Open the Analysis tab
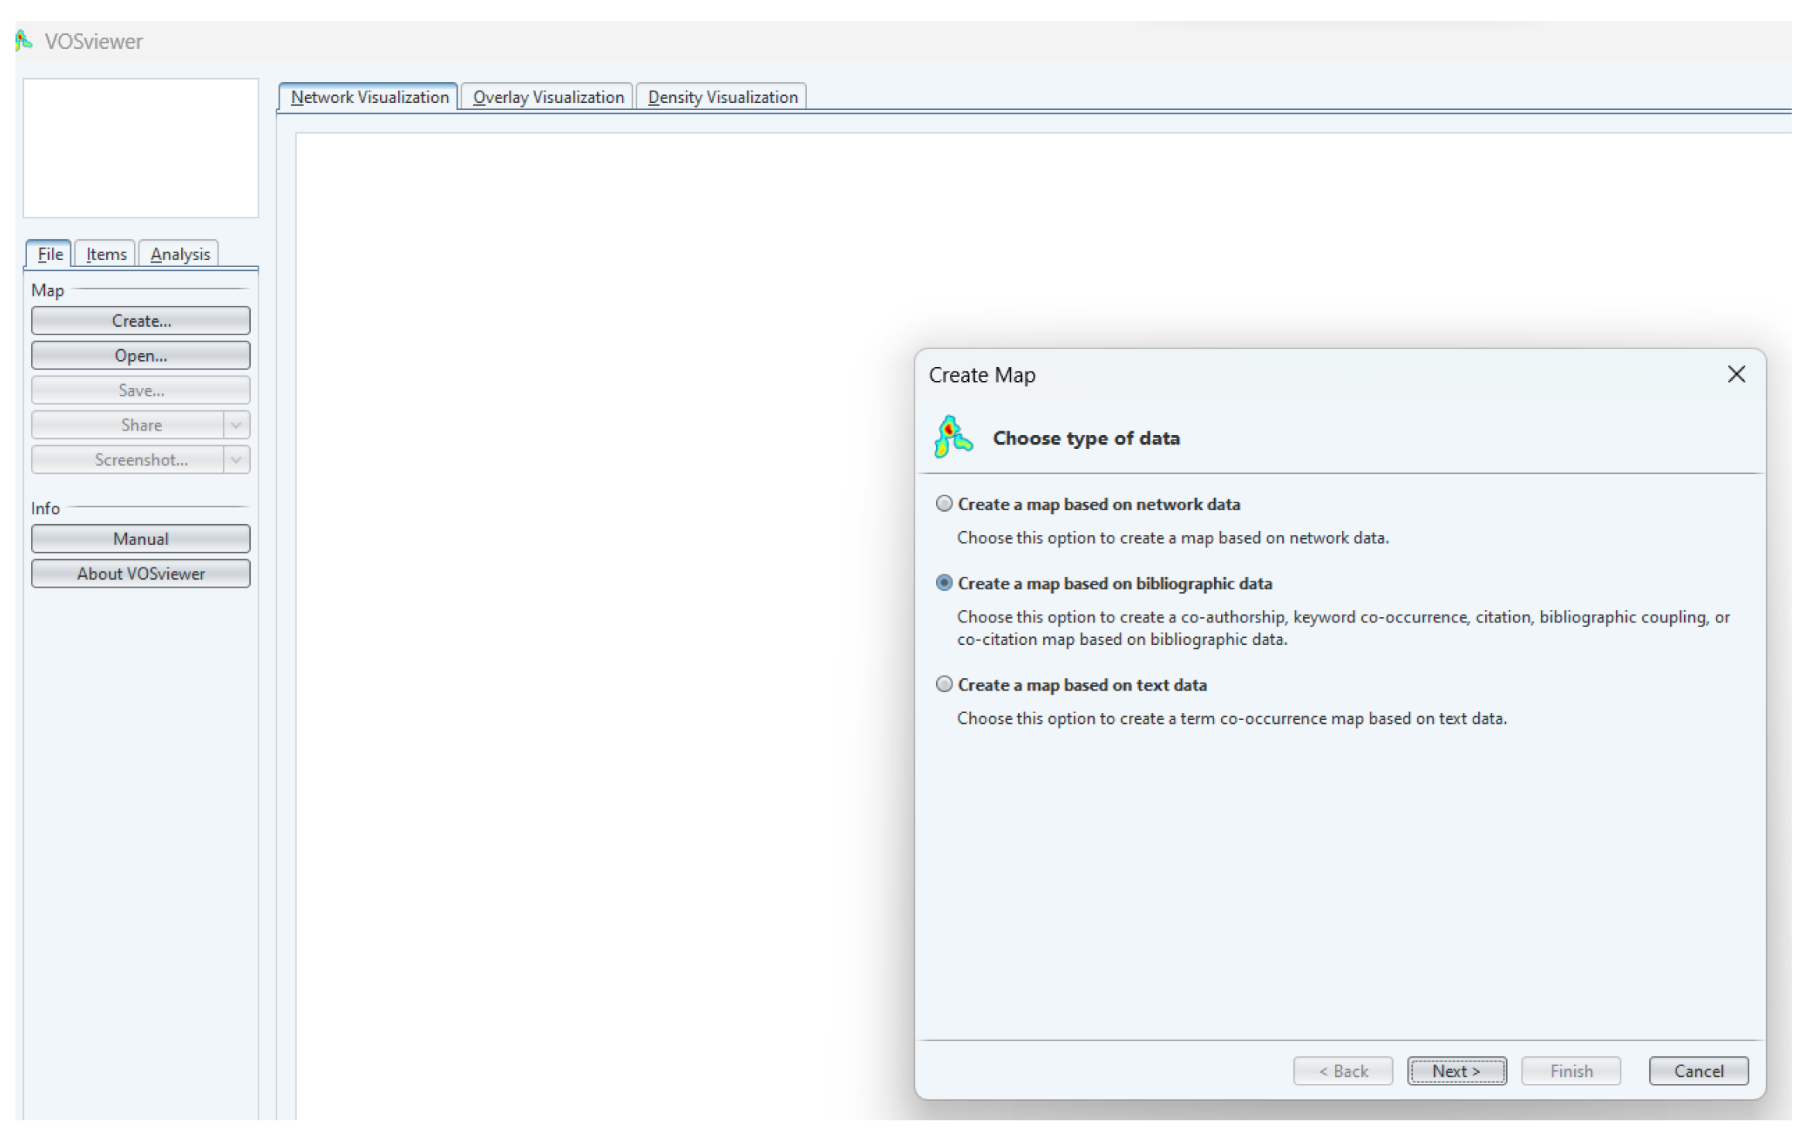 180,255
